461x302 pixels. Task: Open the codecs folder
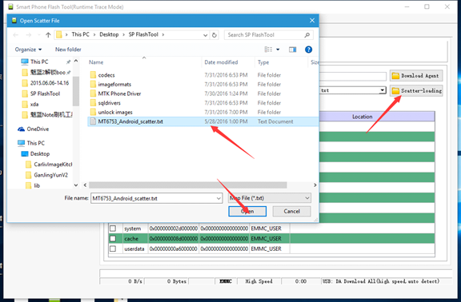[x=106, y=75]
